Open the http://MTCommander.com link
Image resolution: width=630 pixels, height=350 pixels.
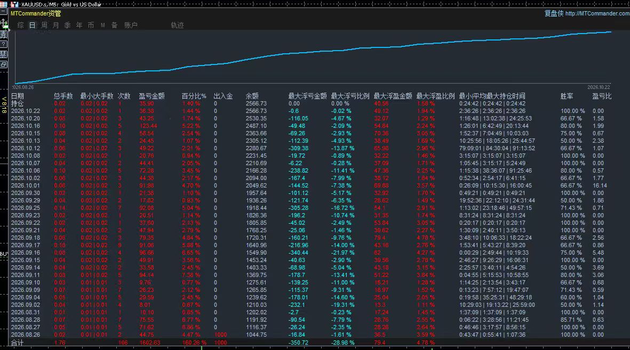[x=597, y=14]
